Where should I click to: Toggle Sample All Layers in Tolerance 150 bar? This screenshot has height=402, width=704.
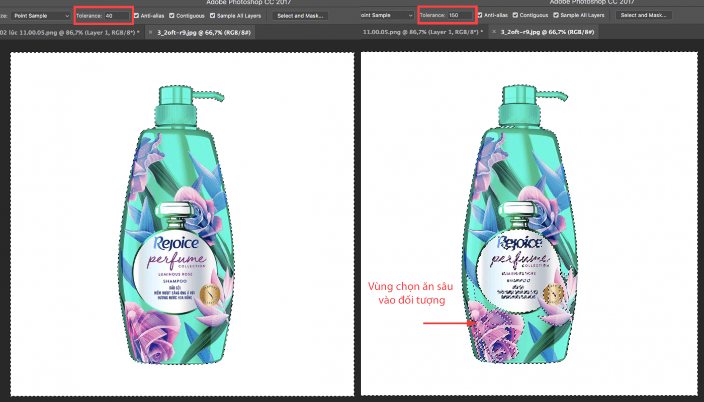(556, 15)
